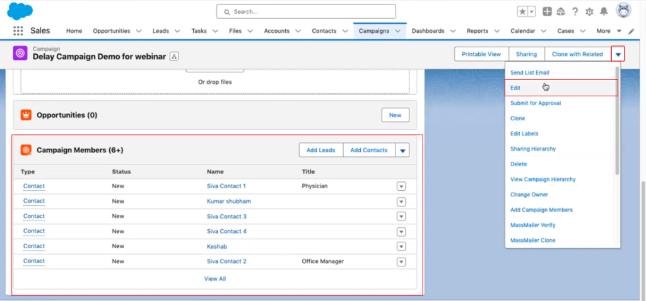Screen dimensions: 646x301
Task: Open Global Actions plus icon
Action: (x=547, y=11)
